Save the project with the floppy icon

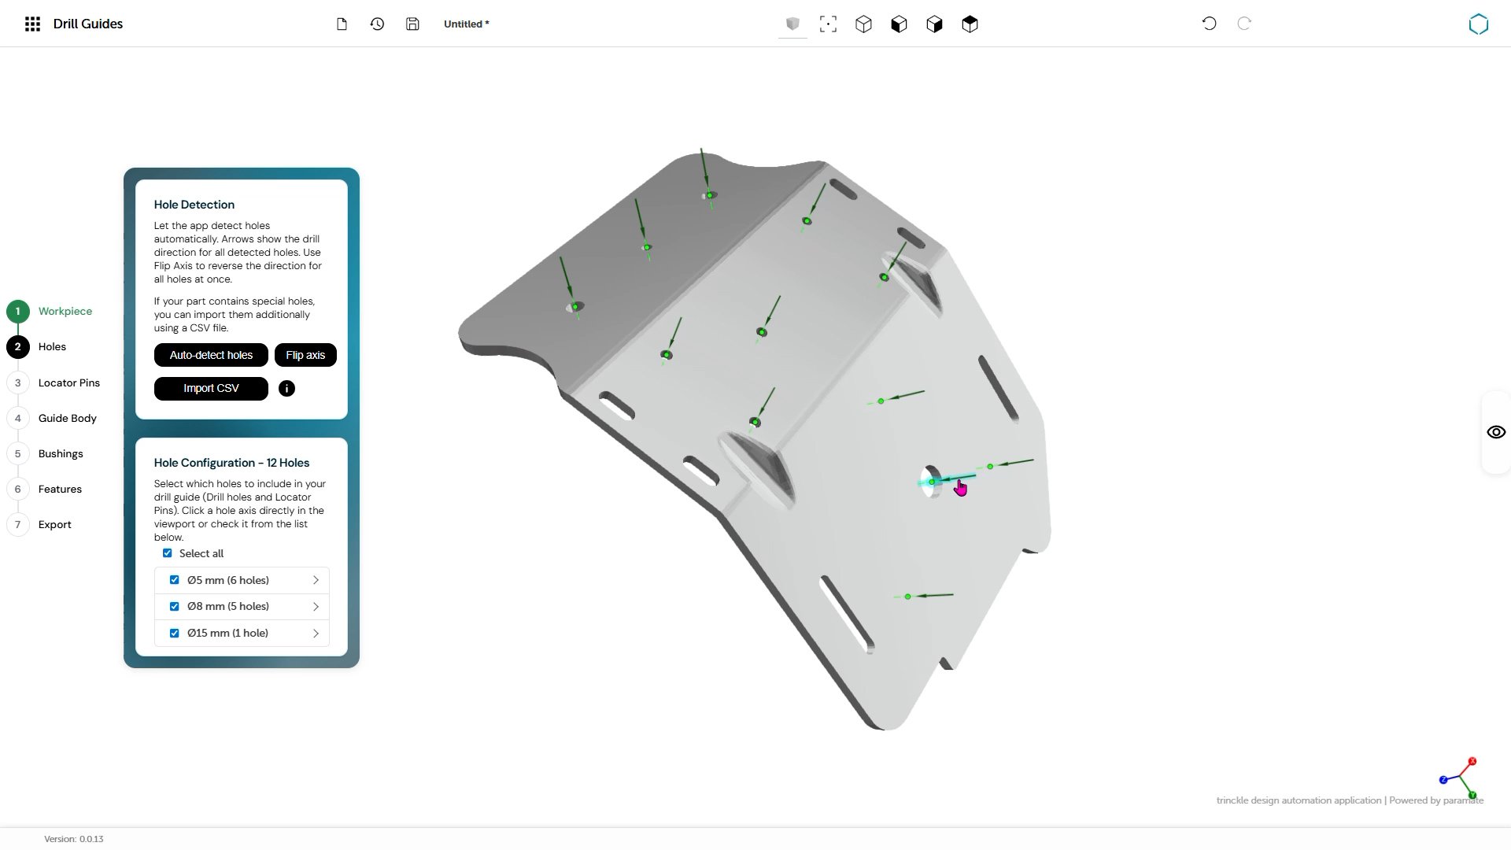(x=412, y=24)
